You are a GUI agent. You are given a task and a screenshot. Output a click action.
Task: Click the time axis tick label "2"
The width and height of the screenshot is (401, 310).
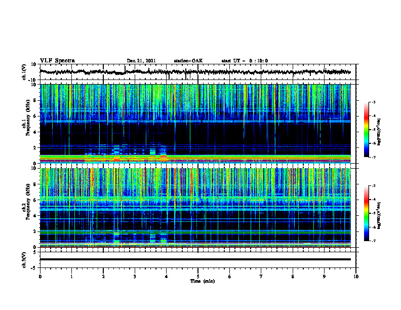[x=103, y=277]
